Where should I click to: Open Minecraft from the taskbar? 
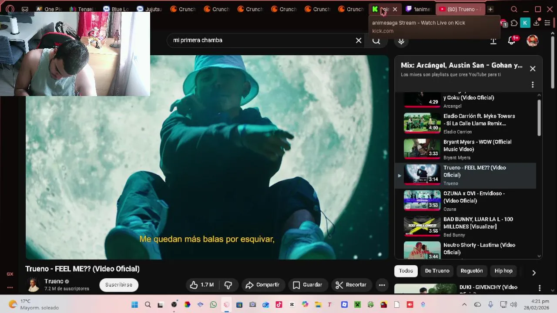357,304
